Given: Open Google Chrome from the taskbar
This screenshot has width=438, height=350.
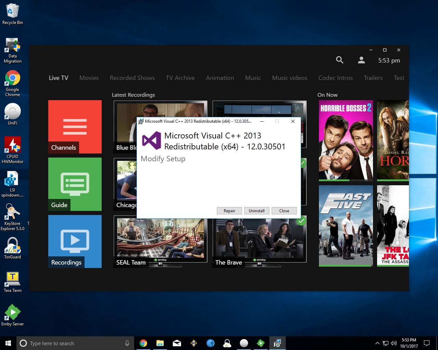Looking at the screenshot, I should point(143,343).
